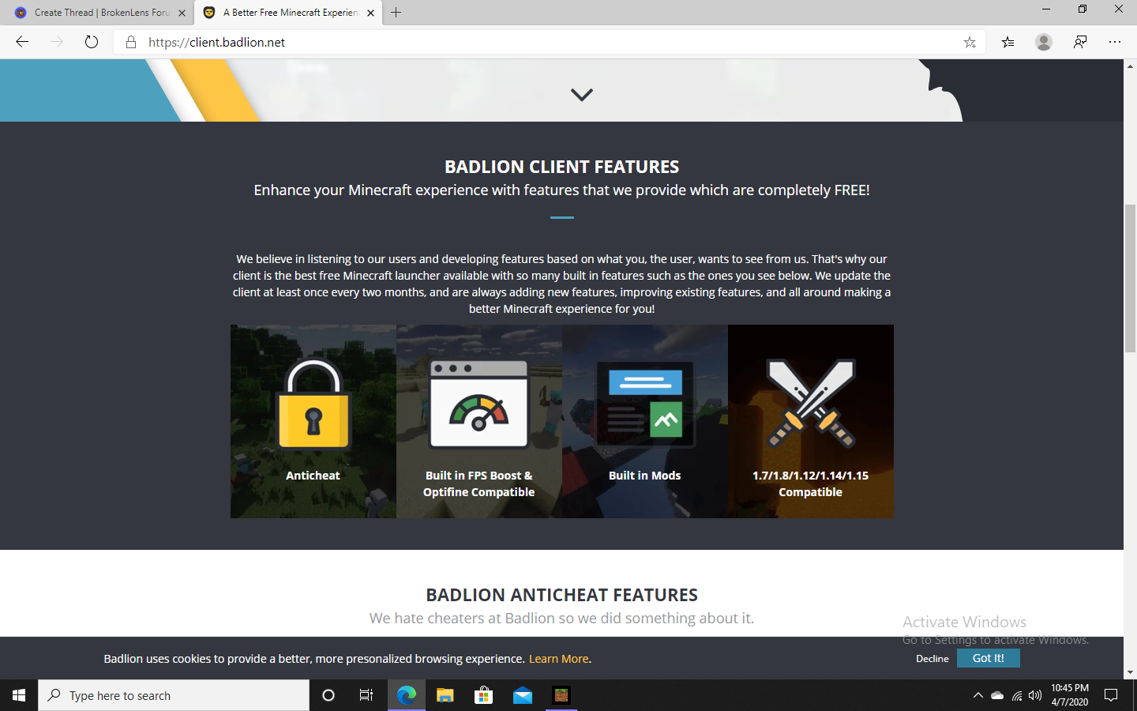
Task: Open the network tray icon
Action: point(1017,696)
